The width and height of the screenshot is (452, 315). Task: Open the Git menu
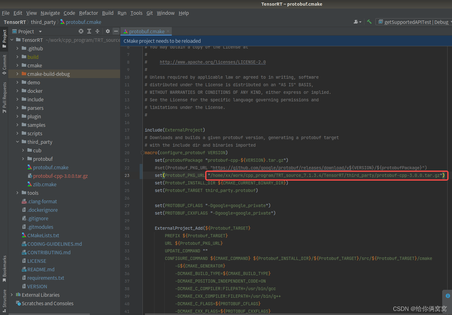(150, 13)
